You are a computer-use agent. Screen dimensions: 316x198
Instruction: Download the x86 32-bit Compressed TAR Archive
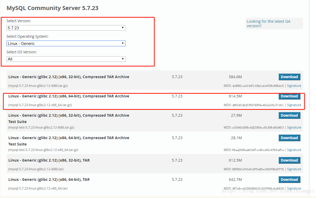pos(289,77)
